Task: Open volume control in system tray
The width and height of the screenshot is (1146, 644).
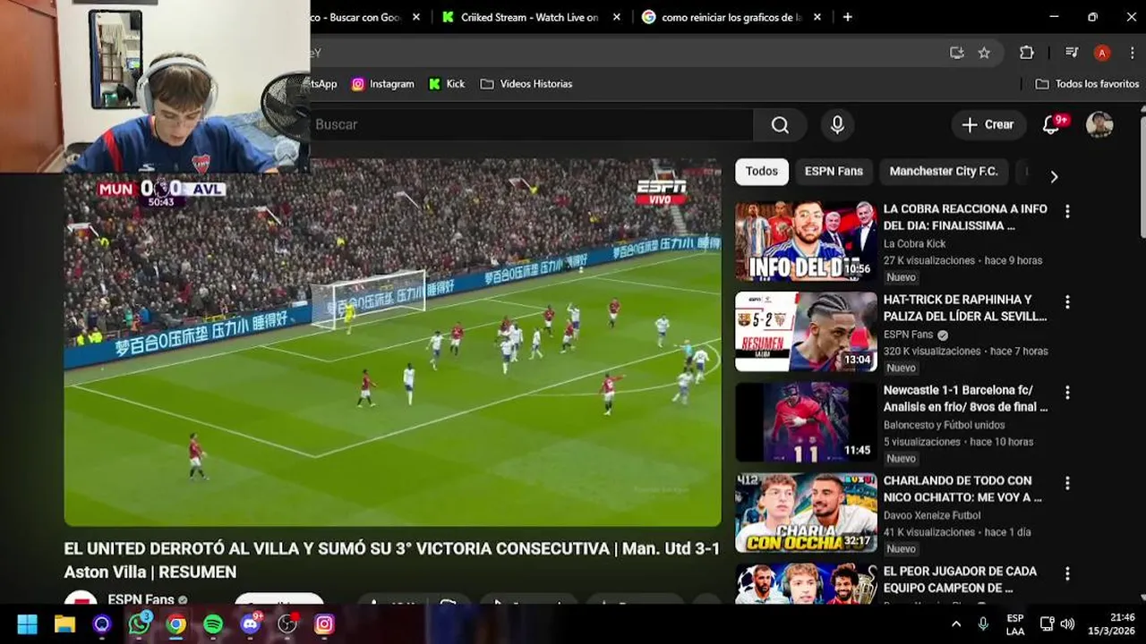Action: pyautogui.click(x=1067, y=624)
